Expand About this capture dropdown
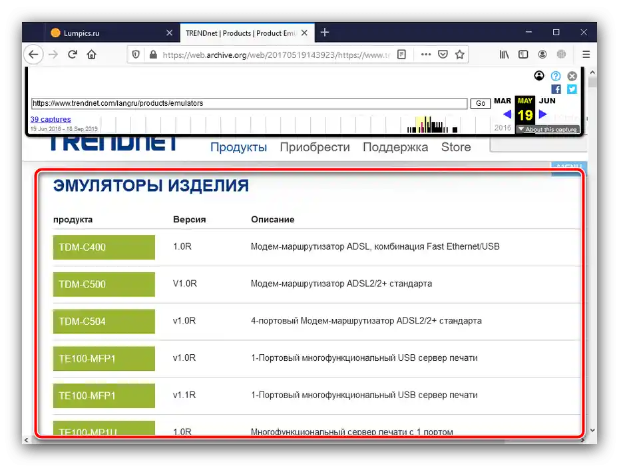619x466 pixels. 548,129
